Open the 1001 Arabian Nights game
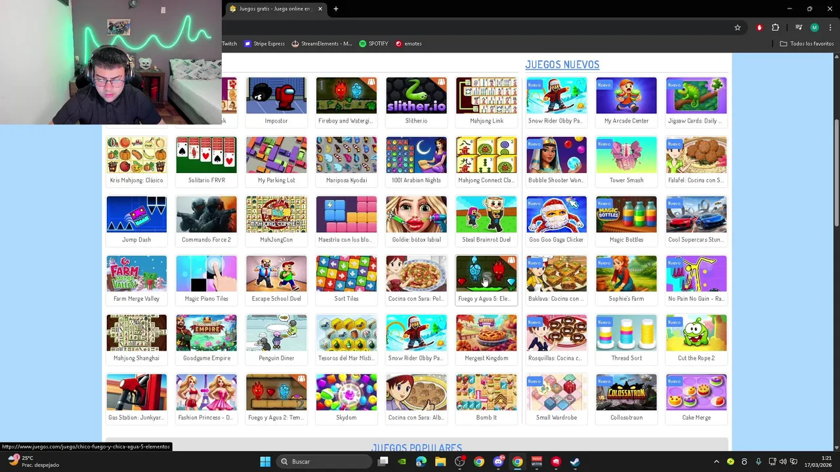The height and width of the screenshot is (472, 840). click(416, 161)
